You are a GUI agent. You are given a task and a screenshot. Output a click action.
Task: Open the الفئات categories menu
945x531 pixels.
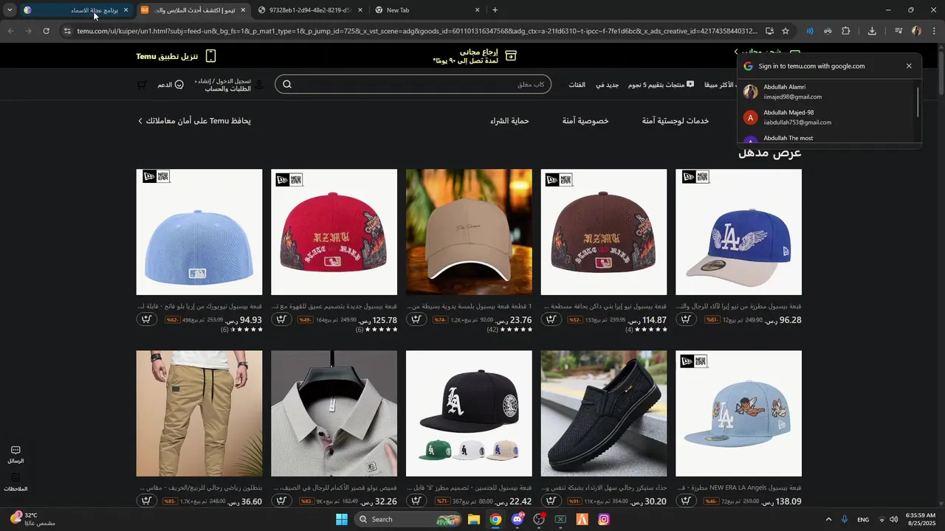tap(577, 85)
